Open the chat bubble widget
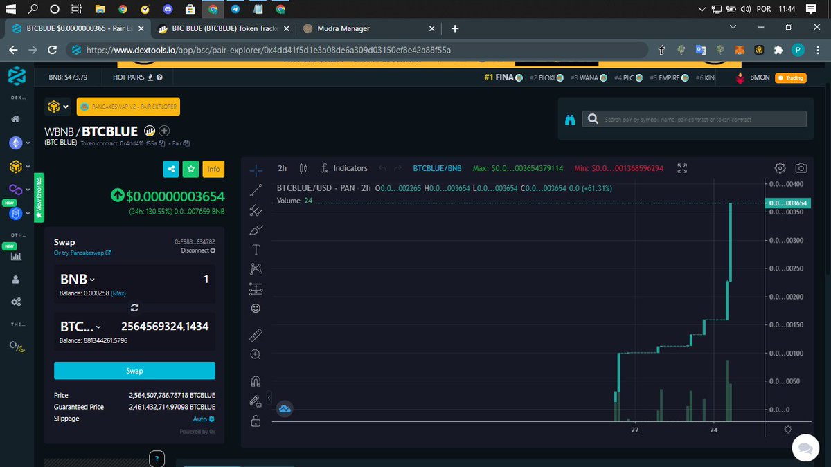Image resolution: width=831 pixels, height=467 pixels. tap(804, 447)
